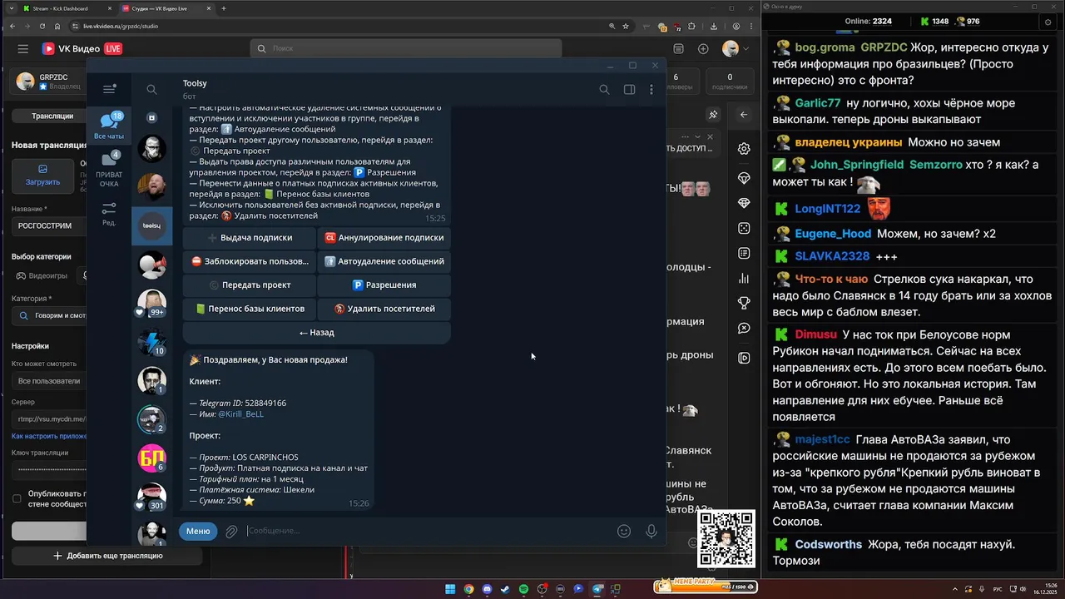Toggle 'Опубликовать' on wall checkbox
Screen dimensions: 1065x599
[17, 498]
